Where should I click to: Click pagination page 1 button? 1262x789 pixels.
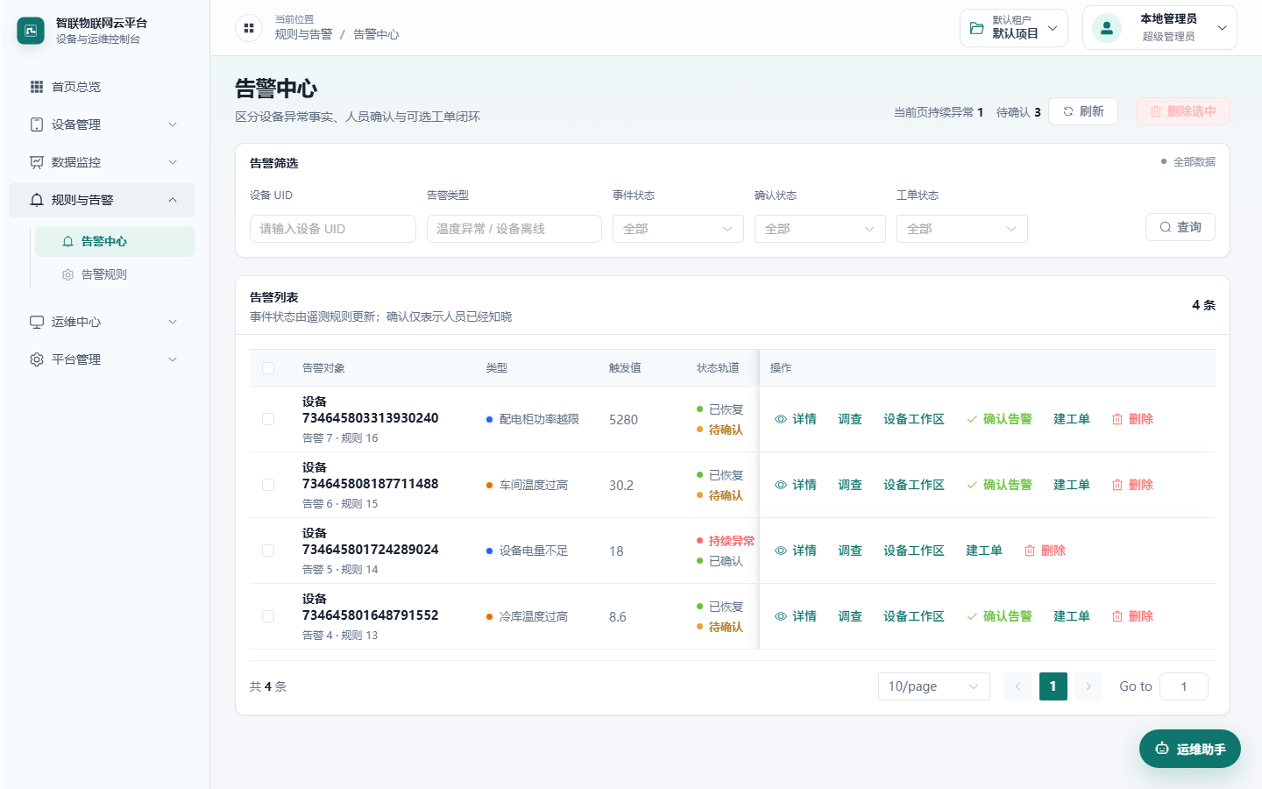coord(1053,686)
